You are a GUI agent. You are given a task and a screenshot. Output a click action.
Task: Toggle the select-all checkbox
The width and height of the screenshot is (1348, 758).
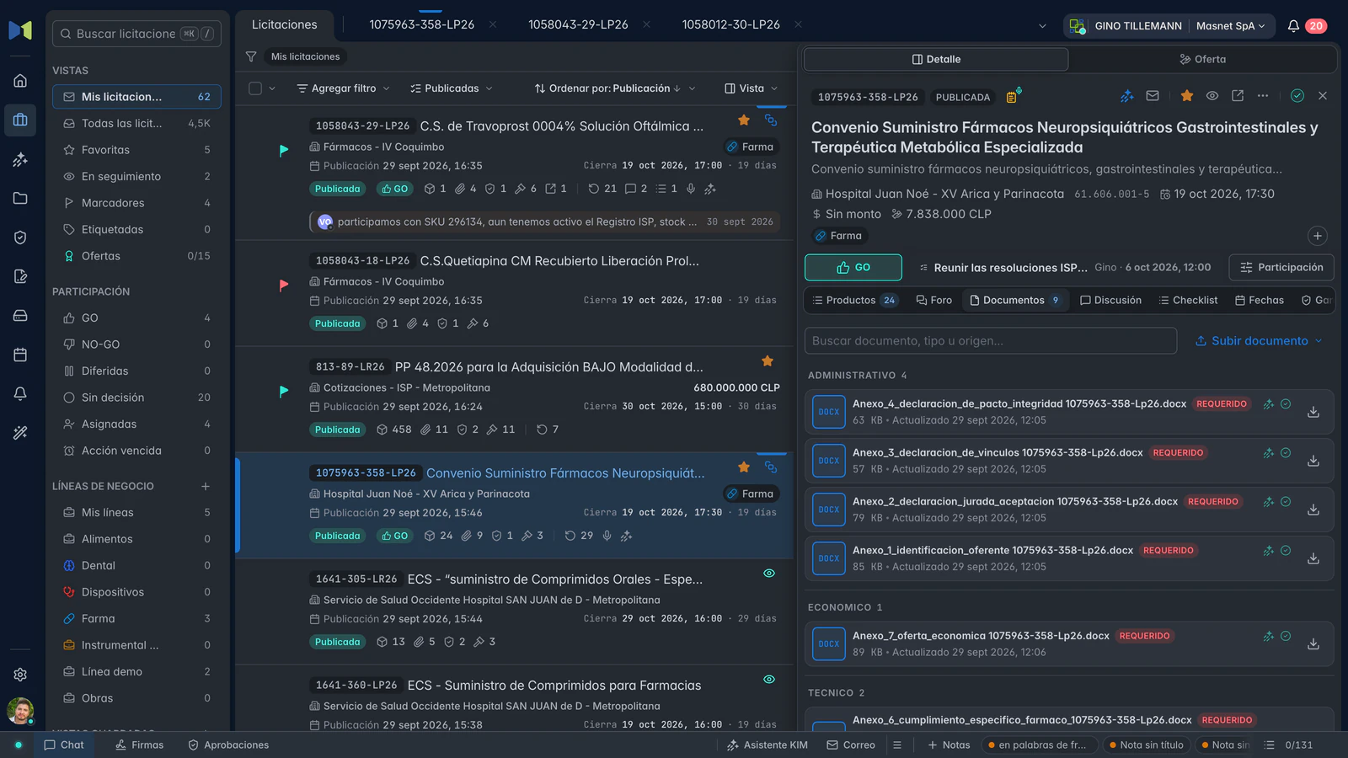point(255,88)
